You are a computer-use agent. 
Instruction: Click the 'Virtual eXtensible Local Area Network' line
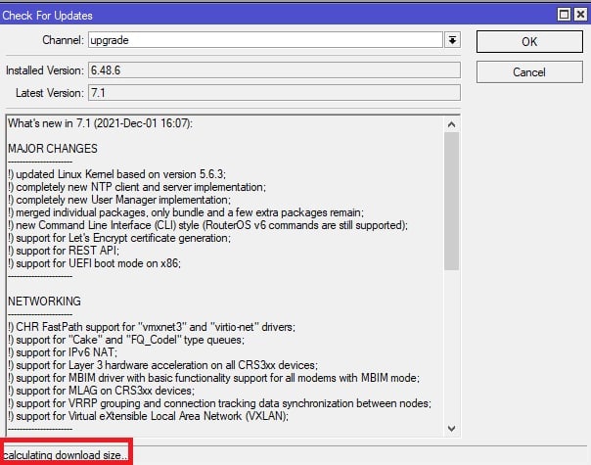coord(148,416)
